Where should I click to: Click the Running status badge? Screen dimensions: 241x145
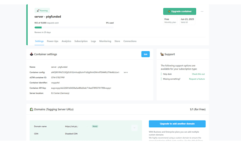(x=42, y=11)
